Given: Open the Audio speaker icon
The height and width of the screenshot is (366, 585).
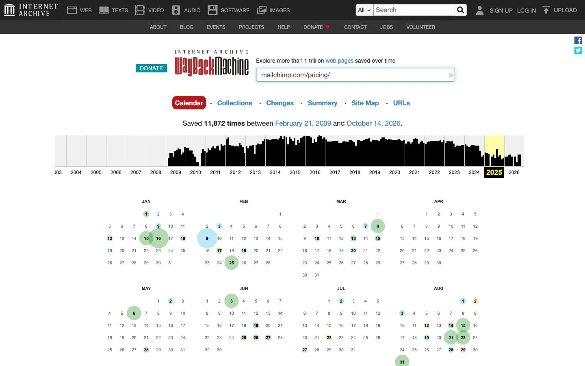Looking at the screenshot, I should click(x=176, y=10).
